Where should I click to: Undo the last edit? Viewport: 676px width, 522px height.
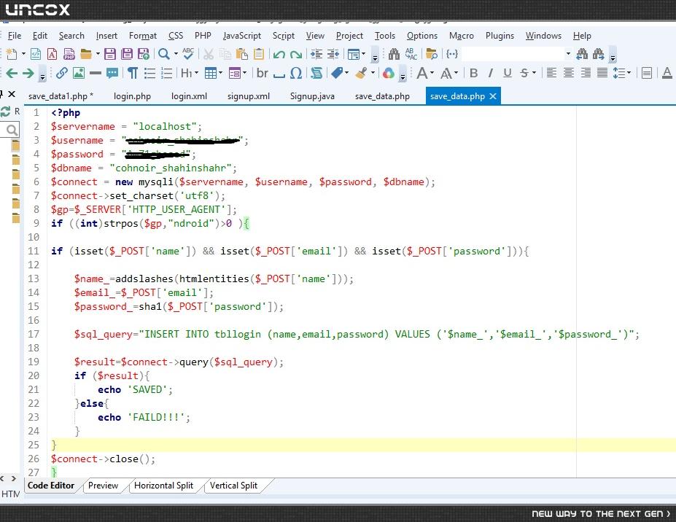pos(279,54)
